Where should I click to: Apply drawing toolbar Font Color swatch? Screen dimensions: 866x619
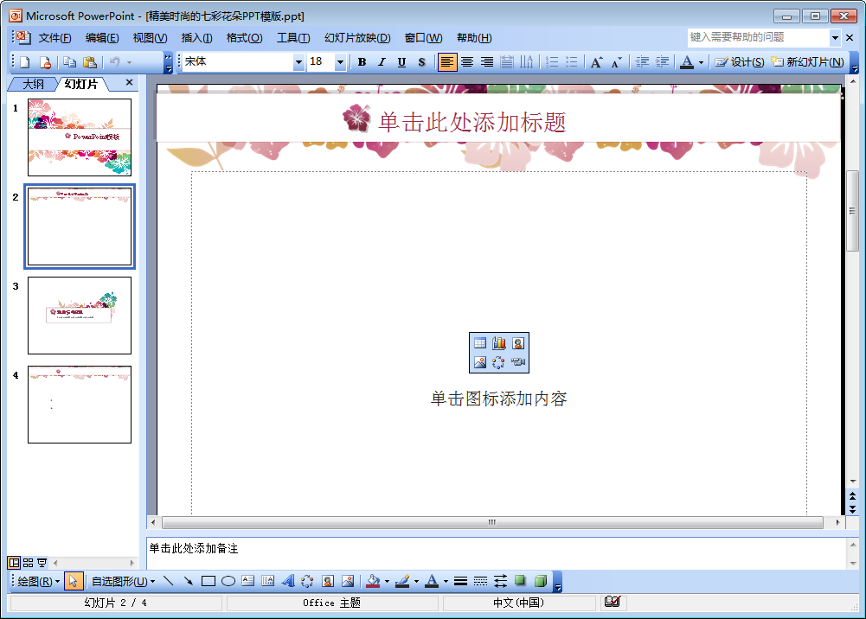coord(433,581)
